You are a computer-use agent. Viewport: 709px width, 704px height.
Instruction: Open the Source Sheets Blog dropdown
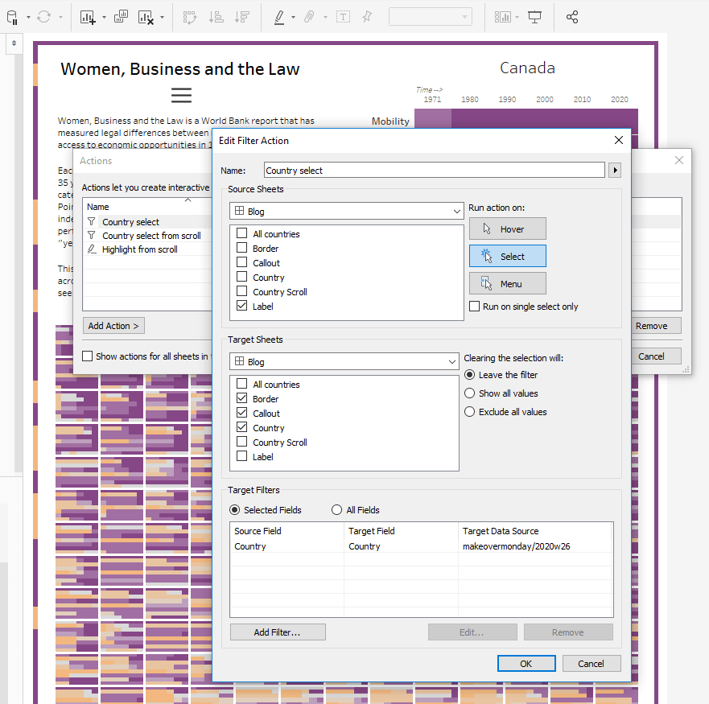click(346, 212)
